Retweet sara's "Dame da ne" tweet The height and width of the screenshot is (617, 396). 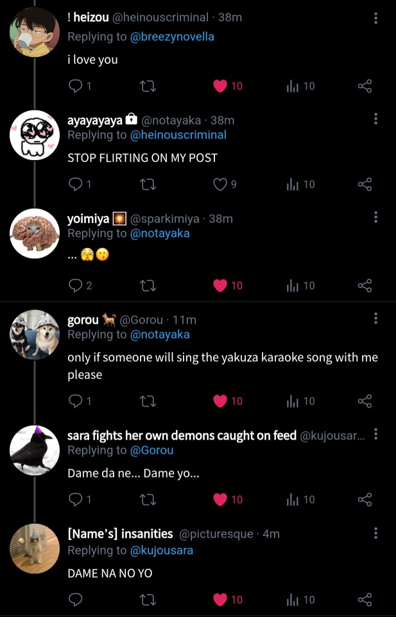coord(148,499)
